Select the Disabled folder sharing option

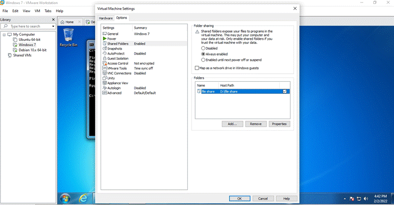[203, 48]
